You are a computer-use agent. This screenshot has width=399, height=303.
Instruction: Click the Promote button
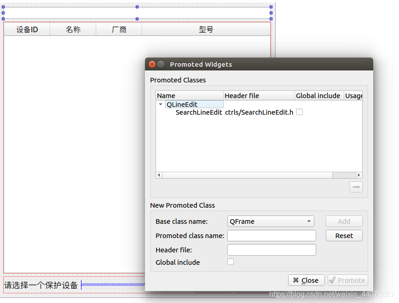pos(347,280)
